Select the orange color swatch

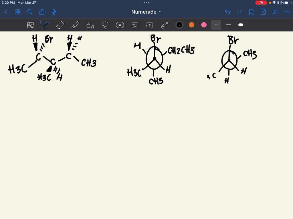point(191,25)
